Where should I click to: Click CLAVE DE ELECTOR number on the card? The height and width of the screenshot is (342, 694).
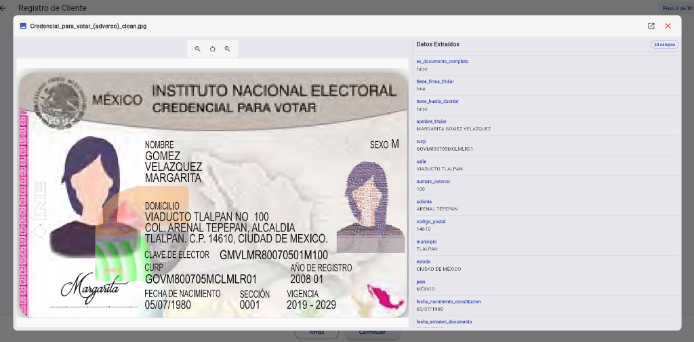pos(274,255)
